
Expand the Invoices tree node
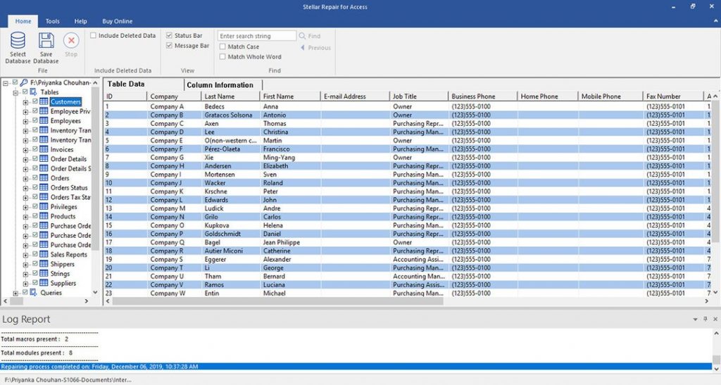click(26, 150)
